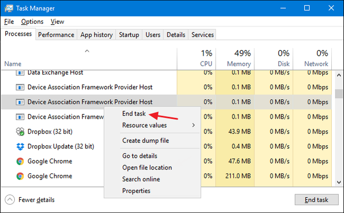
Task: Click the first Google Chrome process icon
Action: (x=20, y=161)
